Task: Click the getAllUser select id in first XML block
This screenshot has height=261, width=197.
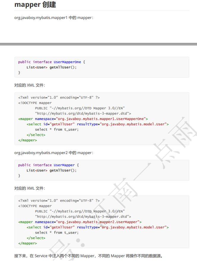Action: tap(62, 124)
